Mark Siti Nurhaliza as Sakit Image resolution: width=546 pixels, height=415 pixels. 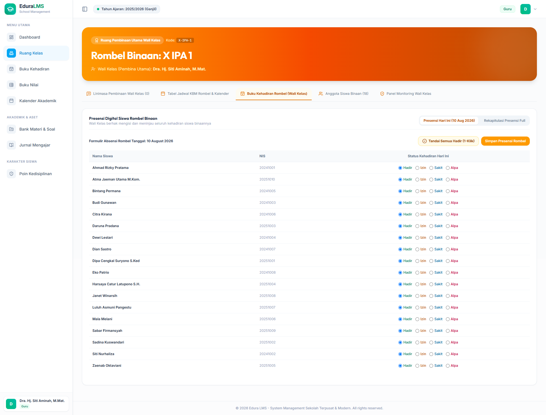[x=431, y=354]
